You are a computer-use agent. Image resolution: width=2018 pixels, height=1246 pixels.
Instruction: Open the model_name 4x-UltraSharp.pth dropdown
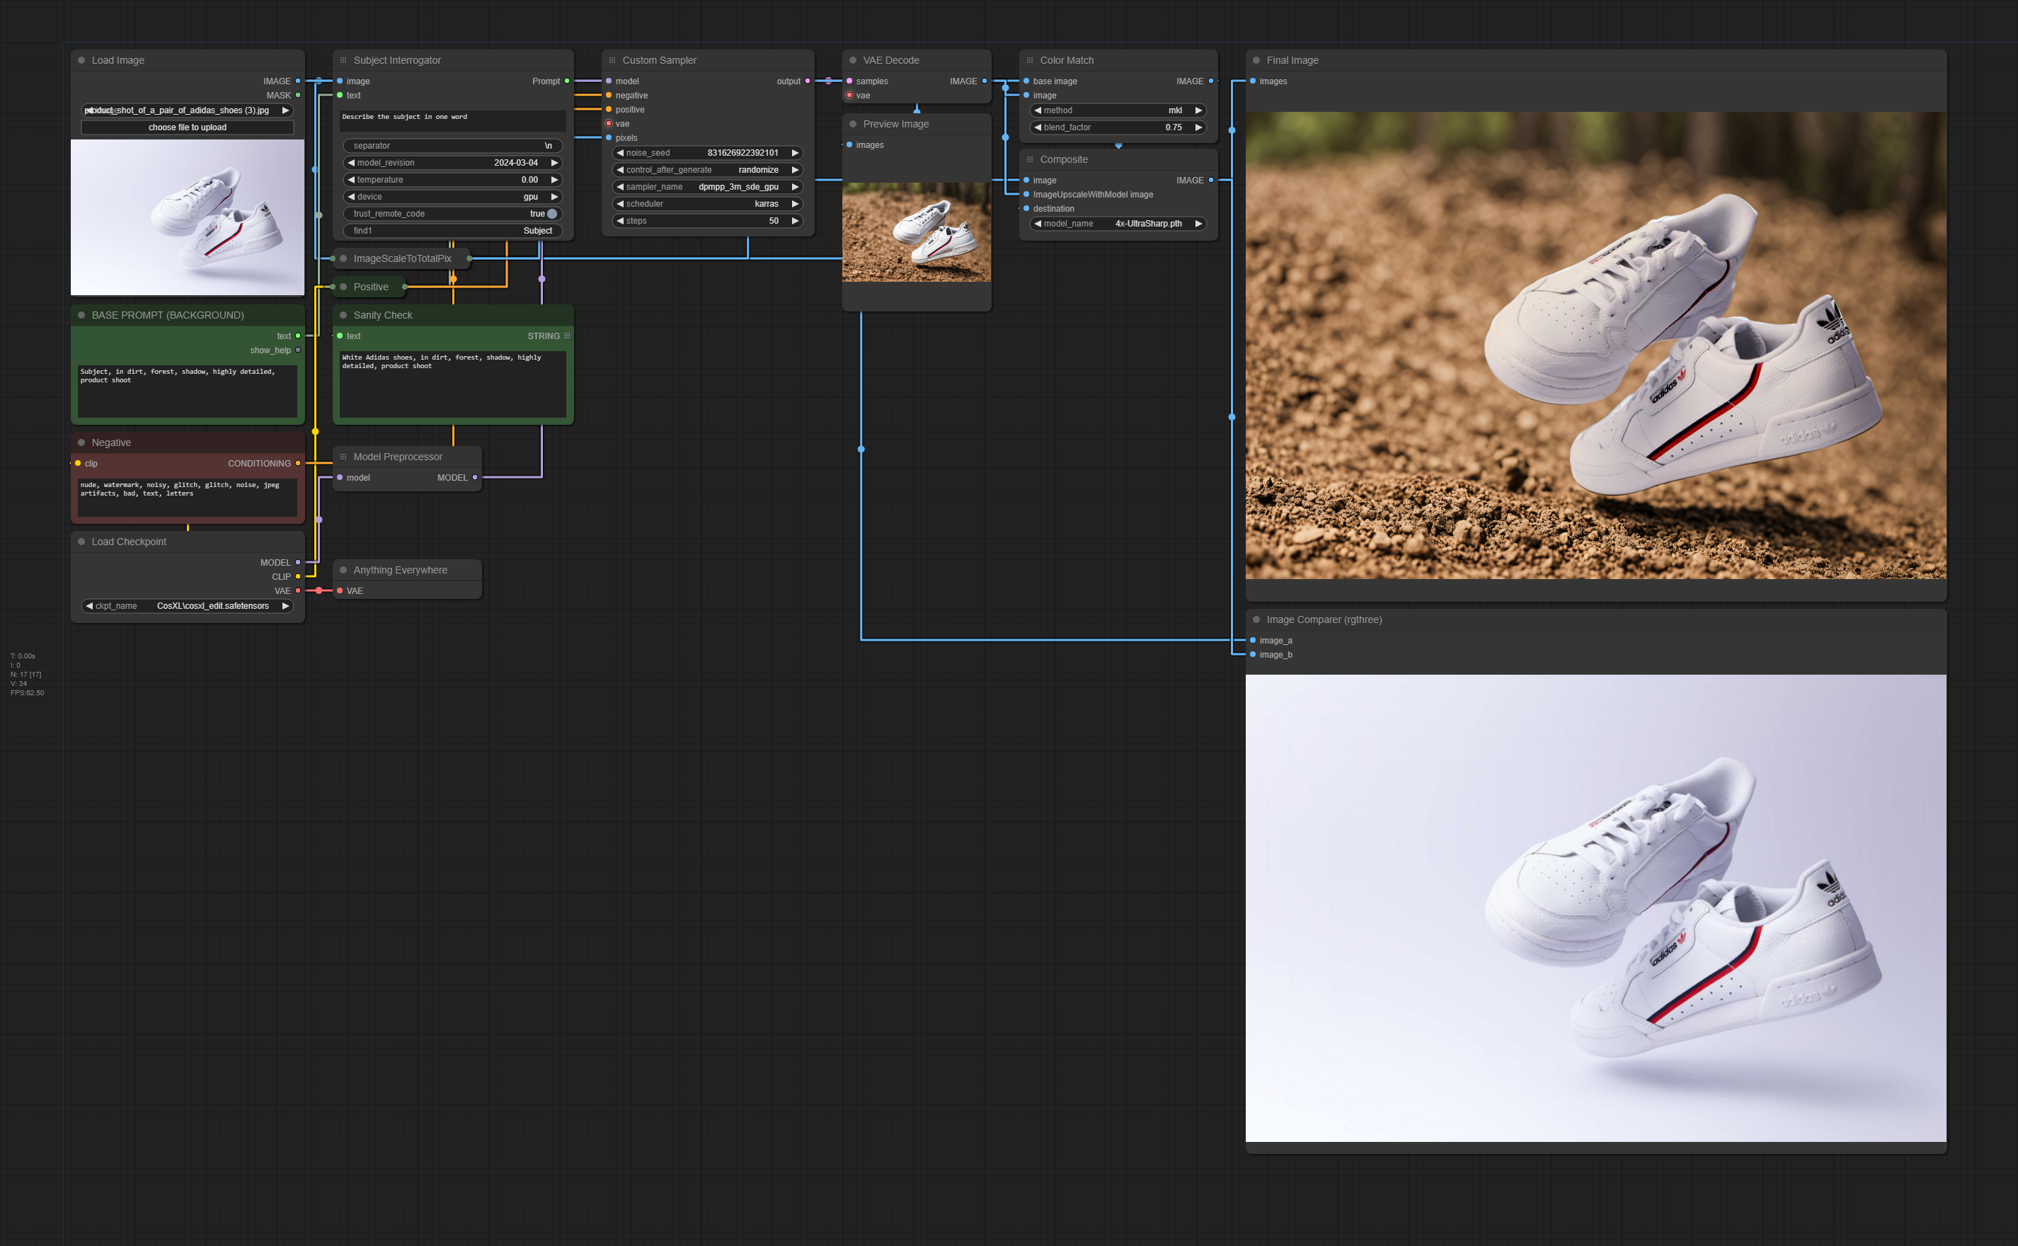(1118, 223)
